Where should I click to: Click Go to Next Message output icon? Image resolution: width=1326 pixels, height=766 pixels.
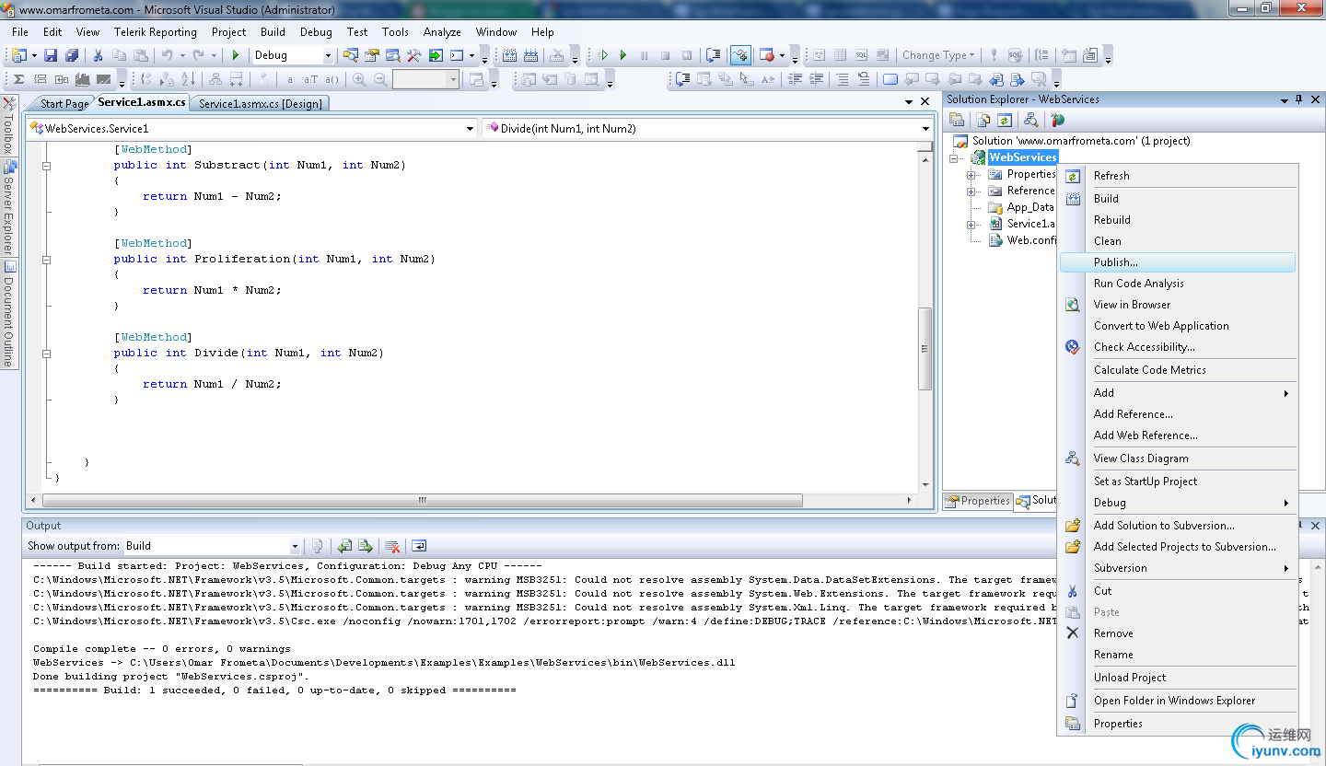[x=366, y=546]
